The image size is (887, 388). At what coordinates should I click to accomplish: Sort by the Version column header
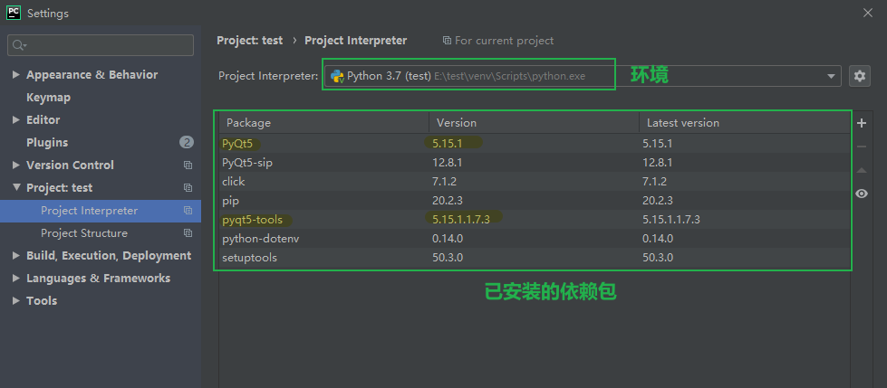(x=534, y=123)
